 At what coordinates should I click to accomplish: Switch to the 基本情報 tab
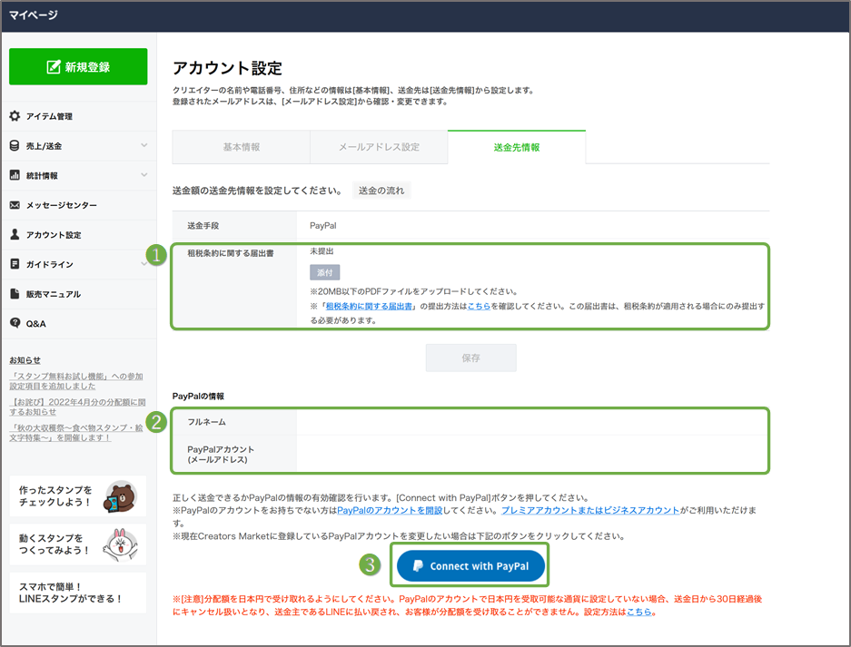click(x=241, y=146)
